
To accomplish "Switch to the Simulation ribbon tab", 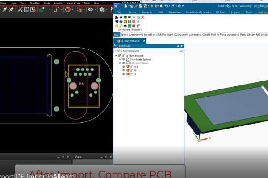I will (x=175, y=12).
